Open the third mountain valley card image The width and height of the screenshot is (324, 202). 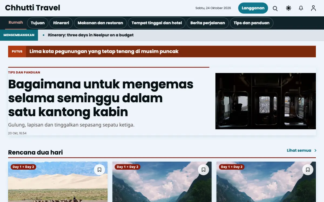click(266, 182)
